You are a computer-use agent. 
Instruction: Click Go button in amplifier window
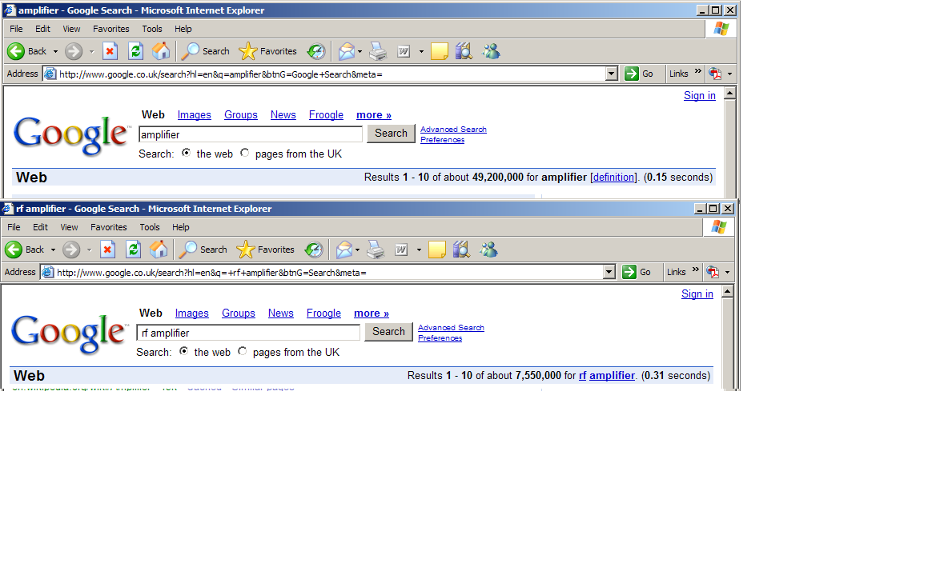click(x=640, y=74)
